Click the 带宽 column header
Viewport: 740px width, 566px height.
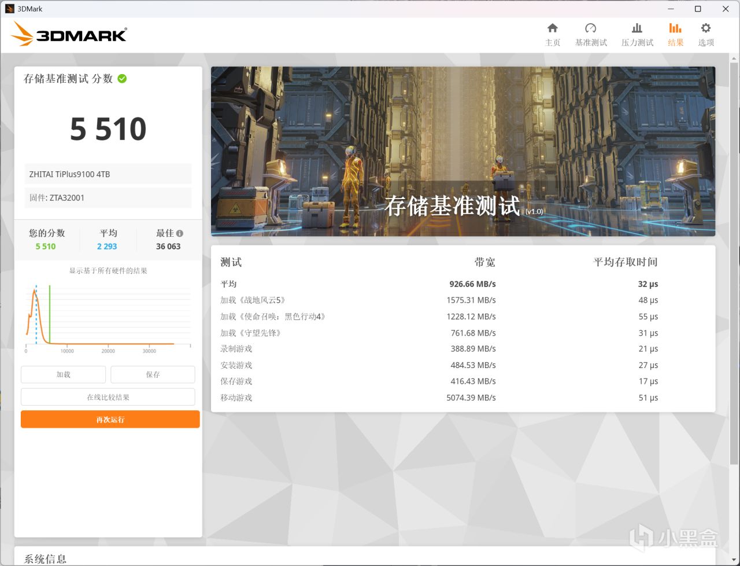[484, 262]
